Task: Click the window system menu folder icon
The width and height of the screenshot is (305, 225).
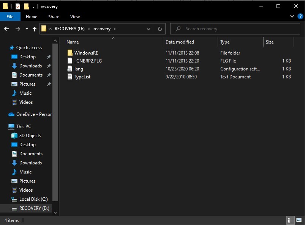Action: 5,6
